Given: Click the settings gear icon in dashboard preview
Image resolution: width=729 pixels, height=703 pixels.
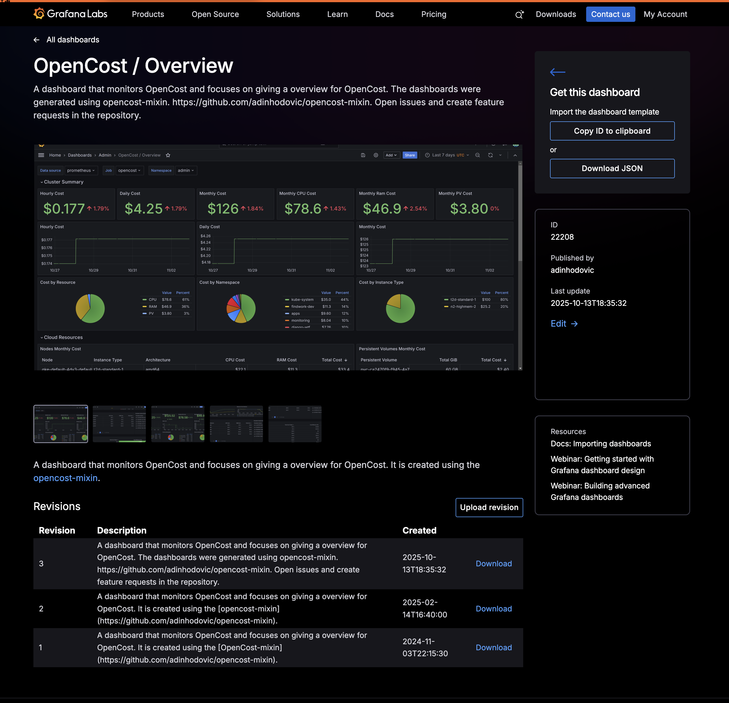Looking at the screenshot, I should 376,155.
